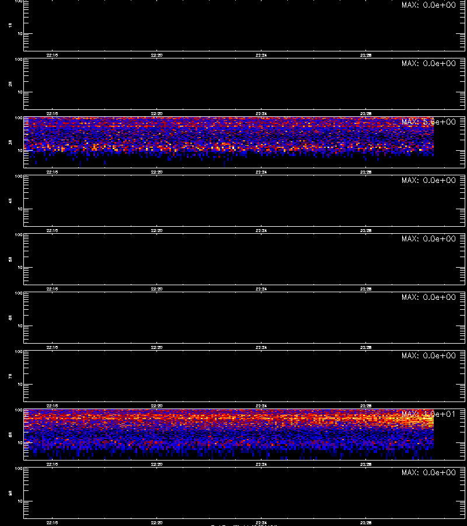
Task: Select the 22:24 tick label under panel 6R
Action: click(262, 348)
